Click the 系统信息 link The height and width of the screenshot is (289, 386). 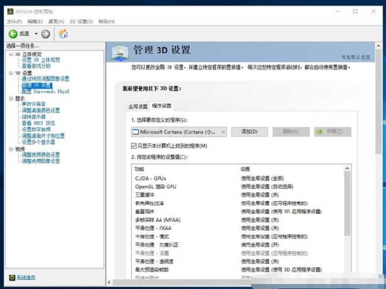[27, 278]
